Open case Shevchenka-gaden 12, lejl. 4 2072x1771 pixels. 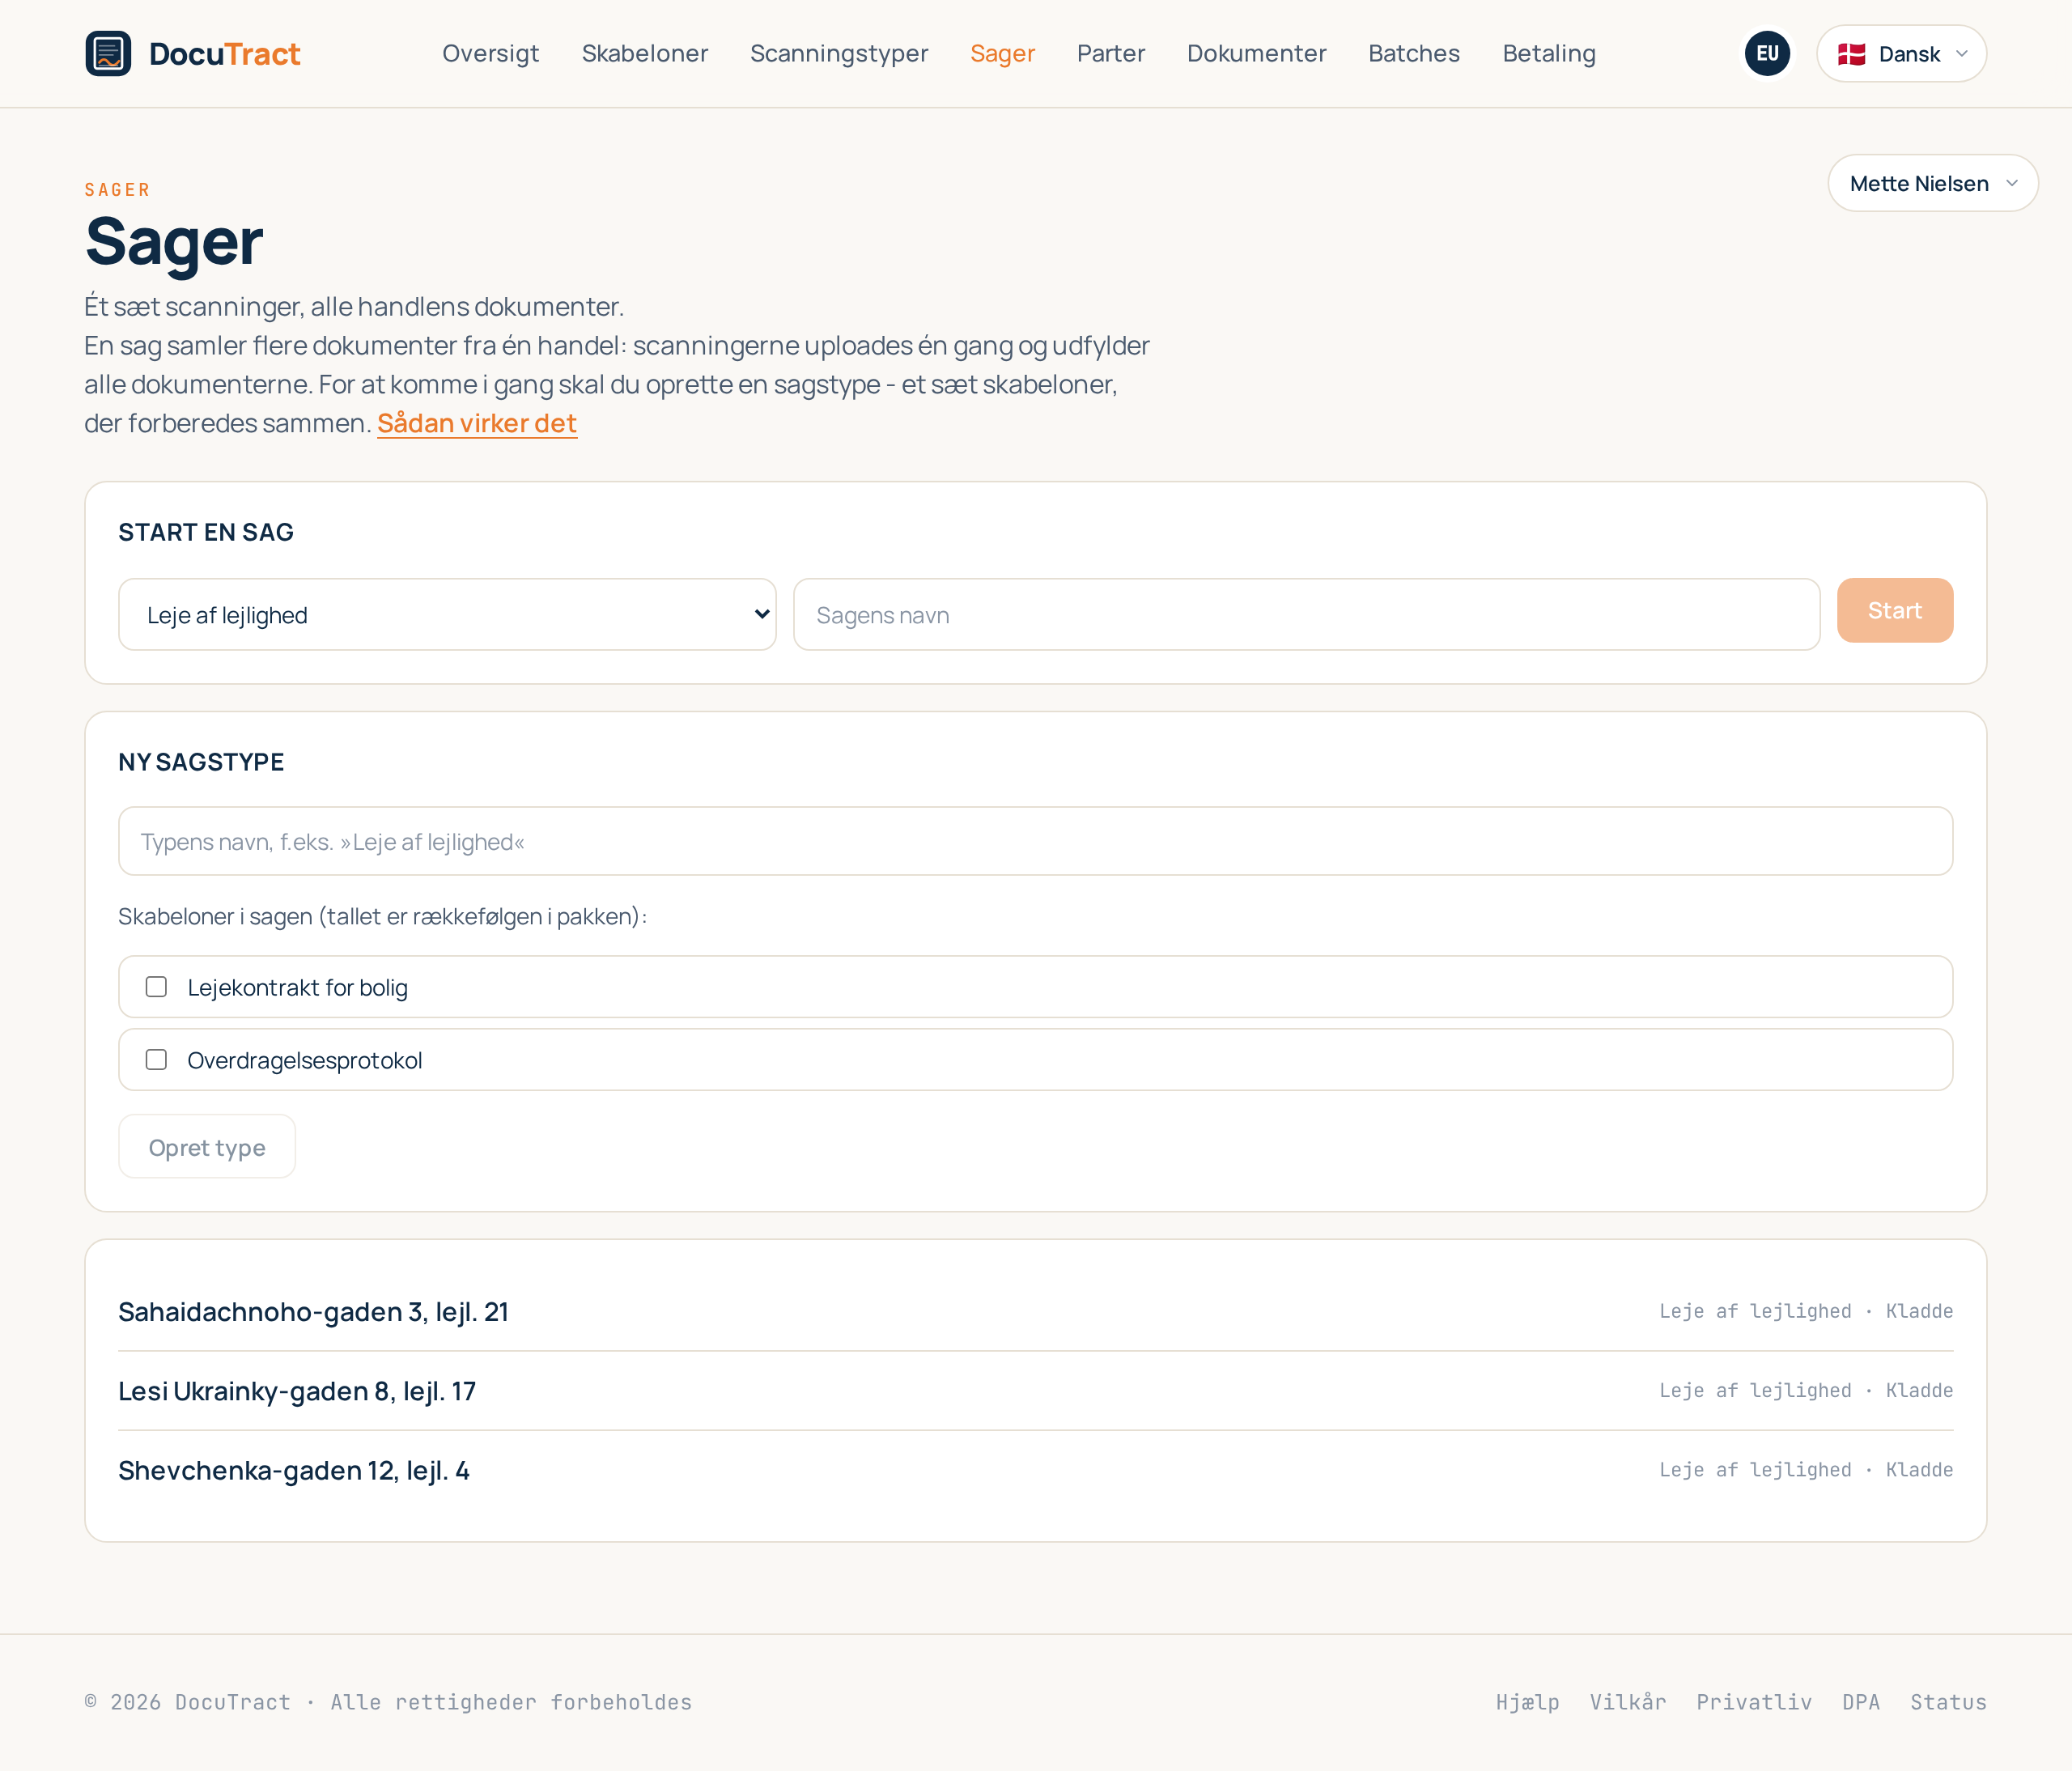pyautogui.click(x=294, y=1470)
